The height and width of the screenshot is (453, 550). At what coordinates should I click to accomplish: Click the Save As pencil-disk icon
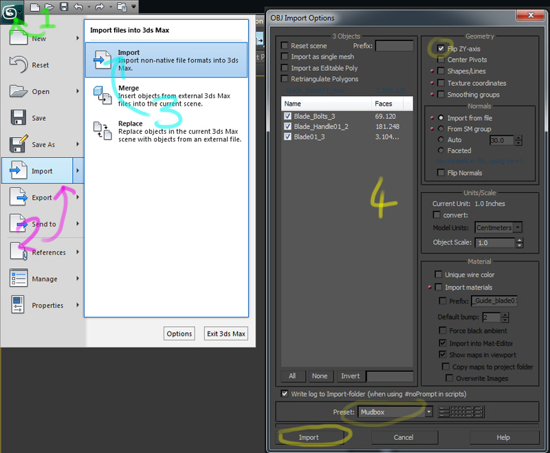click(19, 143)
